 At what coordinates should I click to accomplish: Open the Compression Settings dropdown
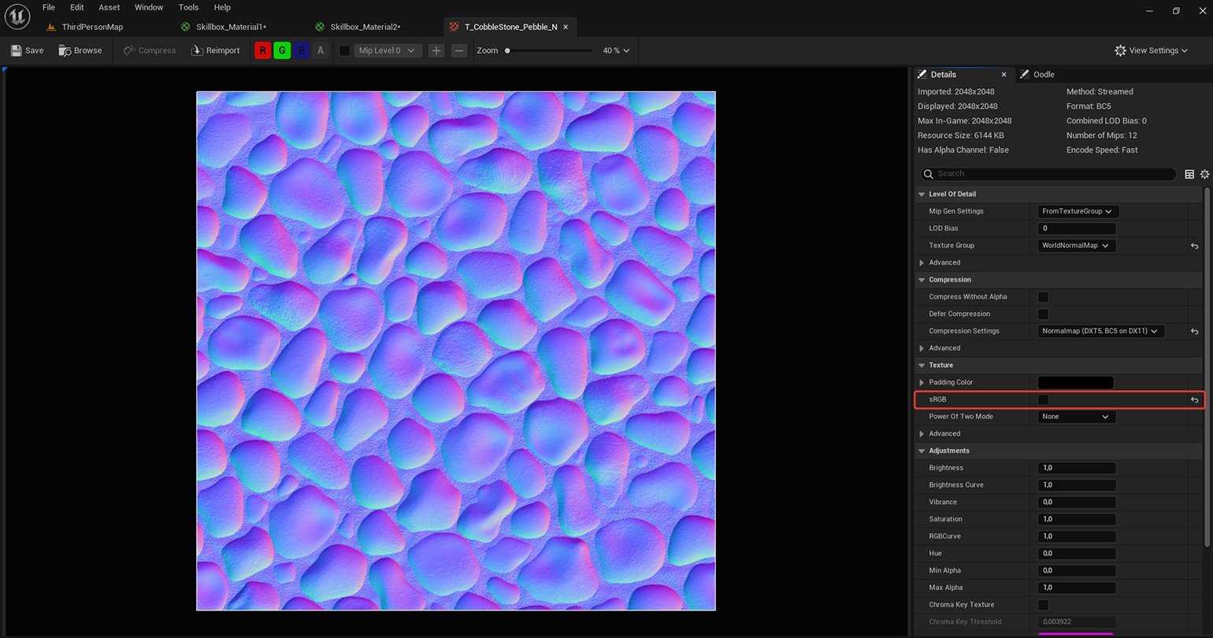click(1100, 332)
